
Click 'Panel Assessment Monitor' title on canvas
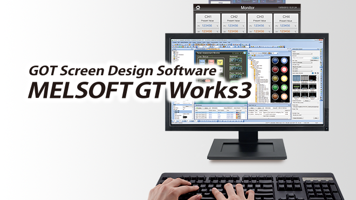click(x=208, y=53)
